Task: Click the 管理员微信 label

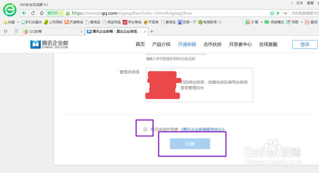Action: (130, 72)
